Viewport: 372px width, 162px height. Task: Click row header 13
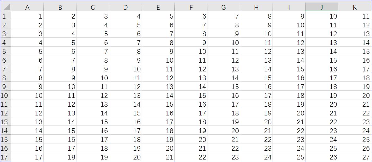[x=5, y=122]
